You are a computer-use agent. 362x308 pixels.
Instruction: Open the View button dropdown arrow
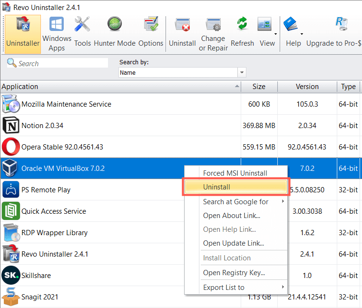pos(275,34)
